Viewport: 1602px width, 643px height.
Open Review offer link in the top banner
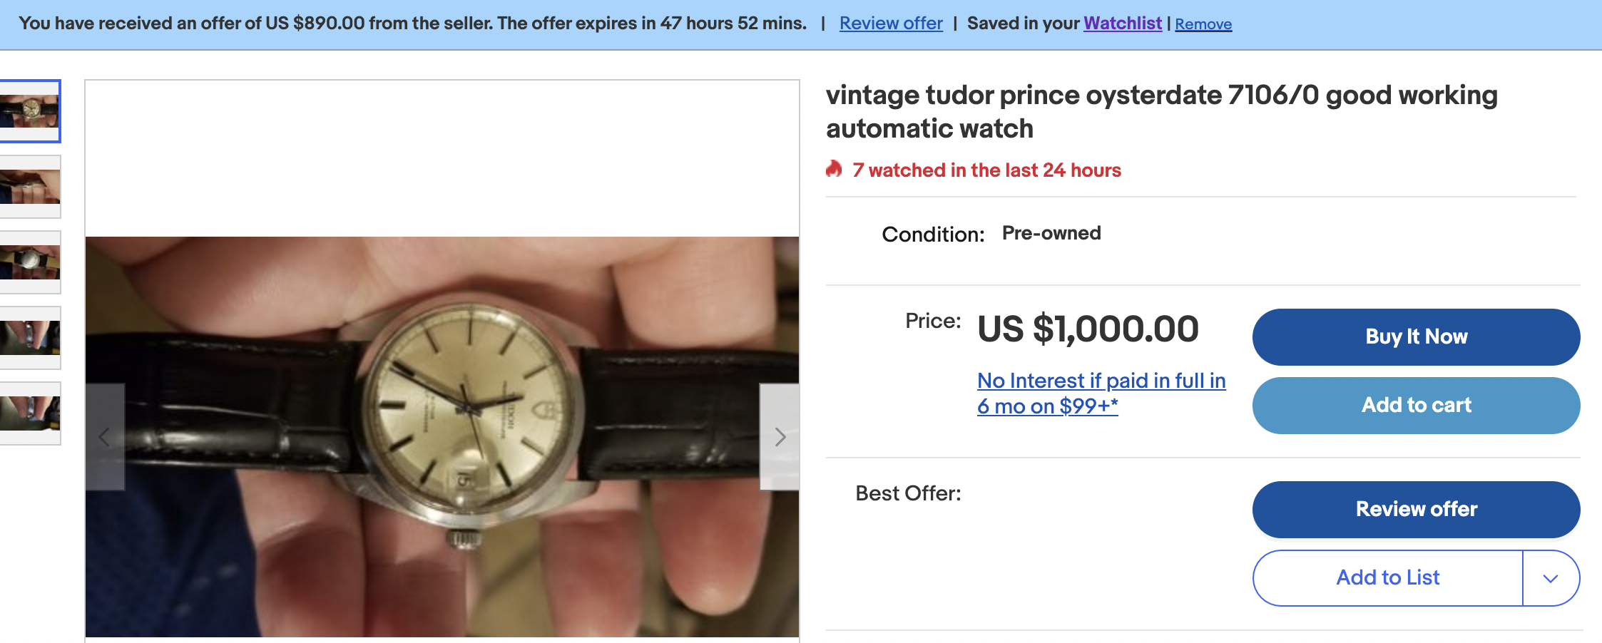(x=891, y=24)
